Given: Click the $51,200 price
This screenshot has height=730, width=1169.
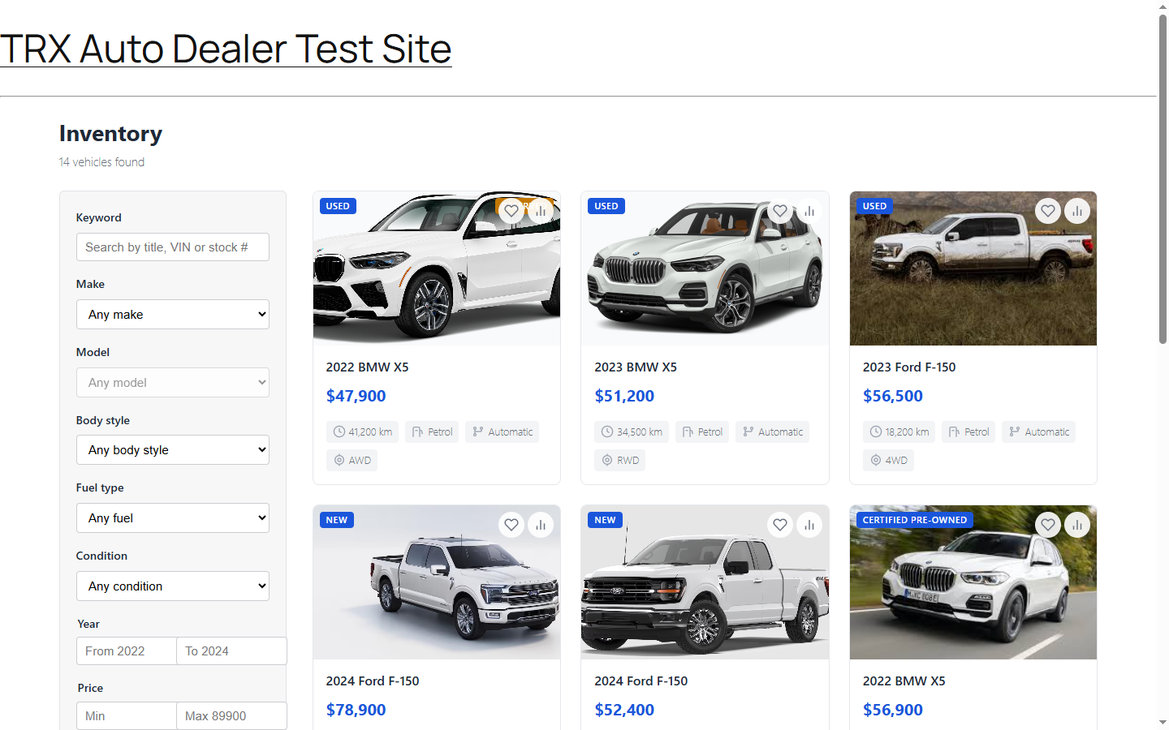Looking at the screenshot, I should click(x=624, y=397).
